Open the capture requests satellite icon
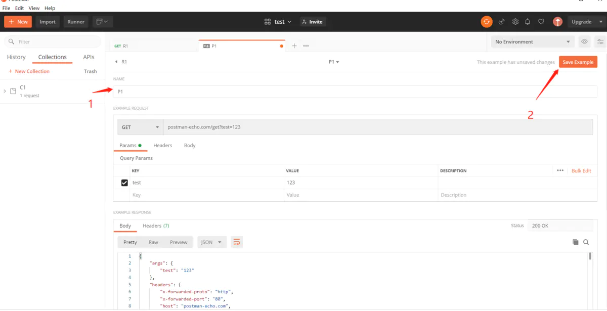Viewport: 607px width, 311px height. pos(501,22)
